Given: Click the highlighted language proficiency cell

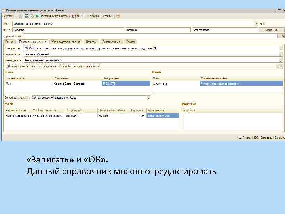Looking at the screenshot, I should click(x=241, y=84).
